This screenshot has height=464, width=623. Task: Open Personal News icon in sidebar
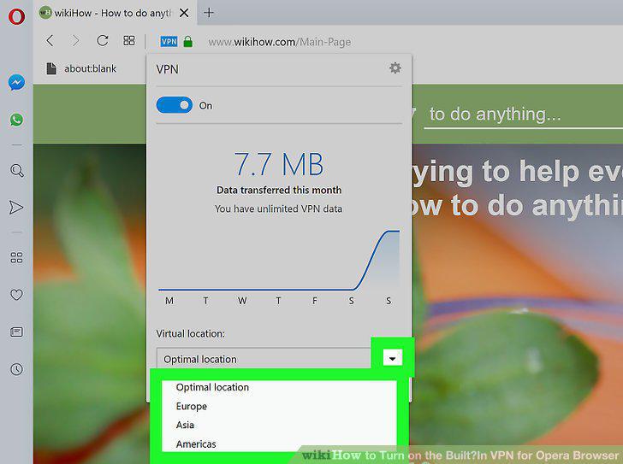[16, 332]
